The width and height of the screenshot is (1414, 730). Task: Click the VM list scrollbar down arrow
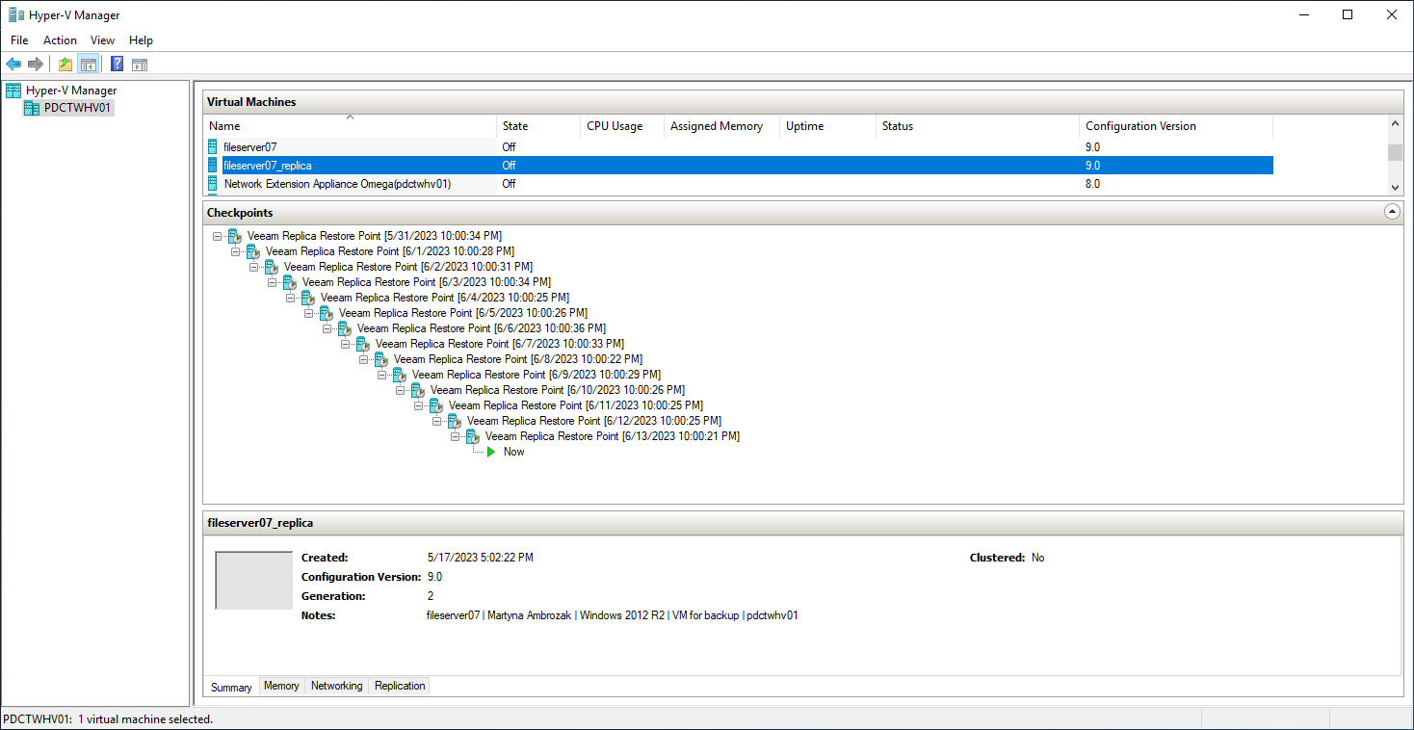tap(1395, 187)
